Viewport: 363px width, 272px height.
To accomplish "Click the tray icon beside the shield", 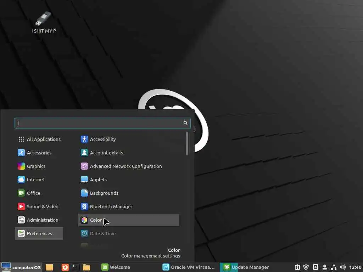I will 315,267.
